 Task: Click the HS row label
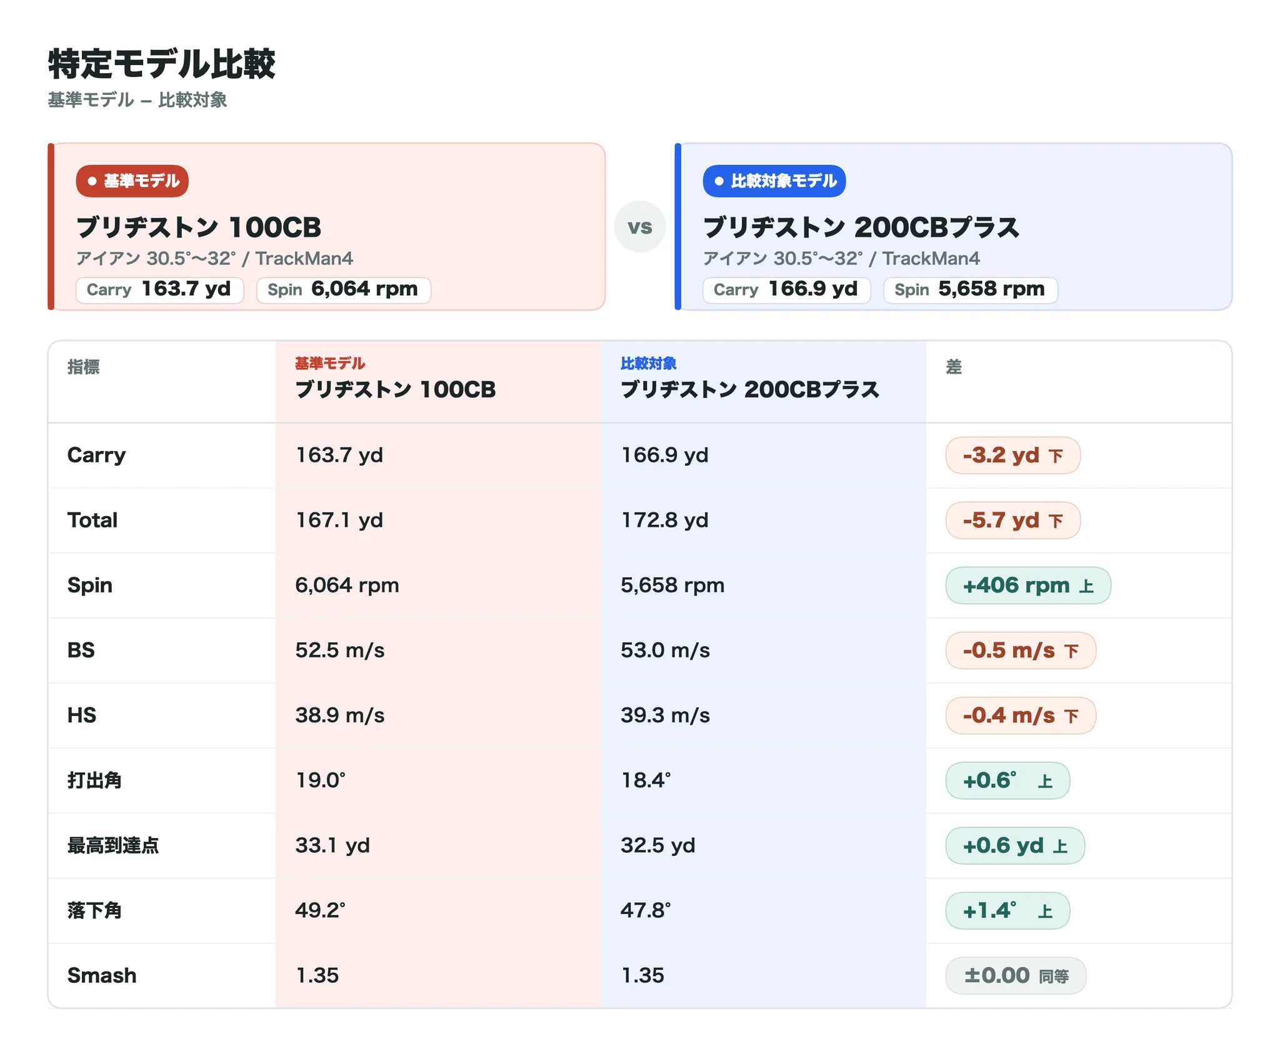[x=82, y=715]
